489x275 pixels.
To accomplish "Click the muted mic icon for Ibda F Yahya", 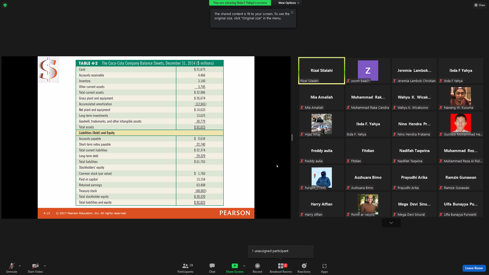I will (441, 81).
